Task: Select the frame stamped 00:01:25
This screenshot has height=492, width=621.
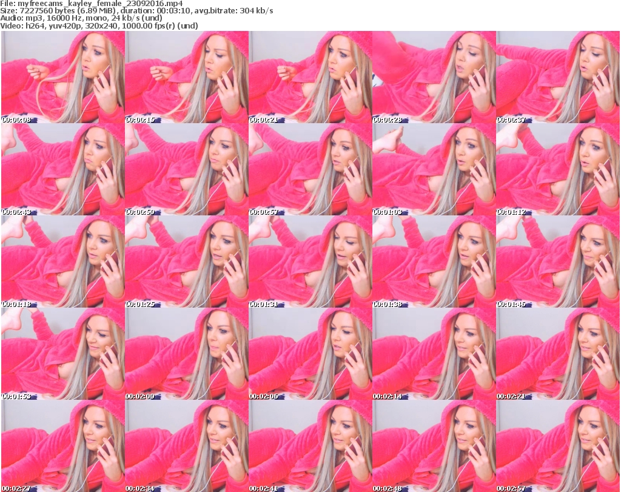Action: point(187,261)
